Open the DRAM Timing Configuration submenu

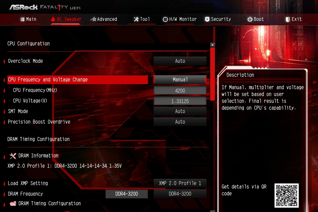(45, 204)
